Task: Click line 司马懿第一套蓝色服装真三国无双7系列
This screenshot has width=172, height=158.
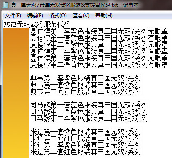Action: tap(89, 105)
